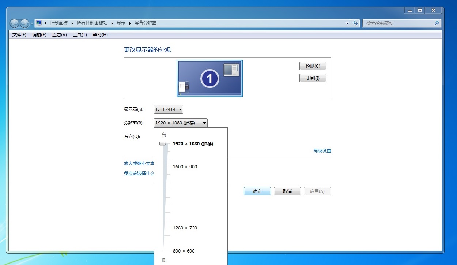Open the 编辑(E) menu
The image size is (457, 265).
click(39, 35)
